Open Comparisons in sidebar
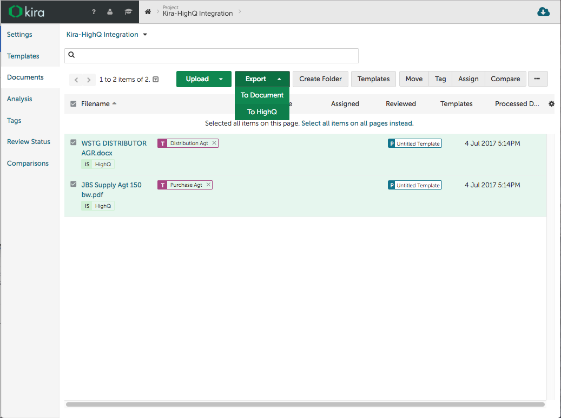 pyautogui.click(x=28, y=164)
